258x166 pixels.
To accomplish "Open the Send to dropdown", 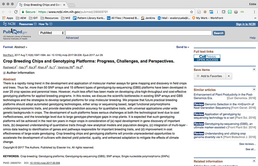I will (x=182, y=47).
